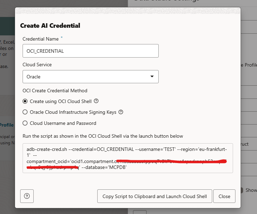
Task: Open the dialog help question-mark button
Action: pos(27,196)
